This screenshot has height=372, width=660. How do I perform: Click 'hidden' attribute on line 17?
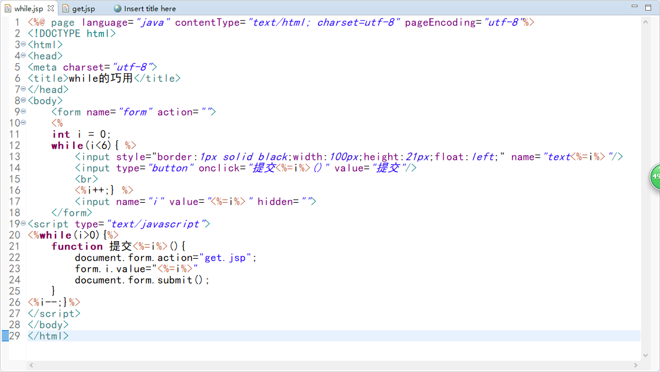[275, 202]
